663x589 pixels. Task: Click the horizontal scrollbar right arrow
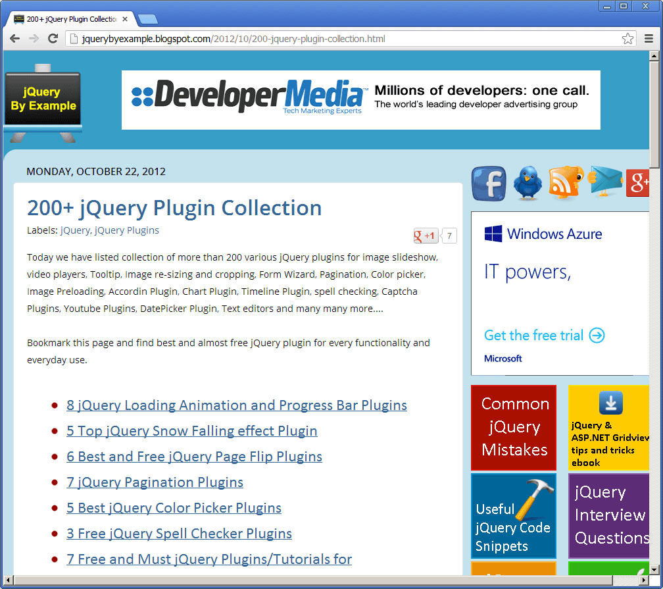point(644,580)
